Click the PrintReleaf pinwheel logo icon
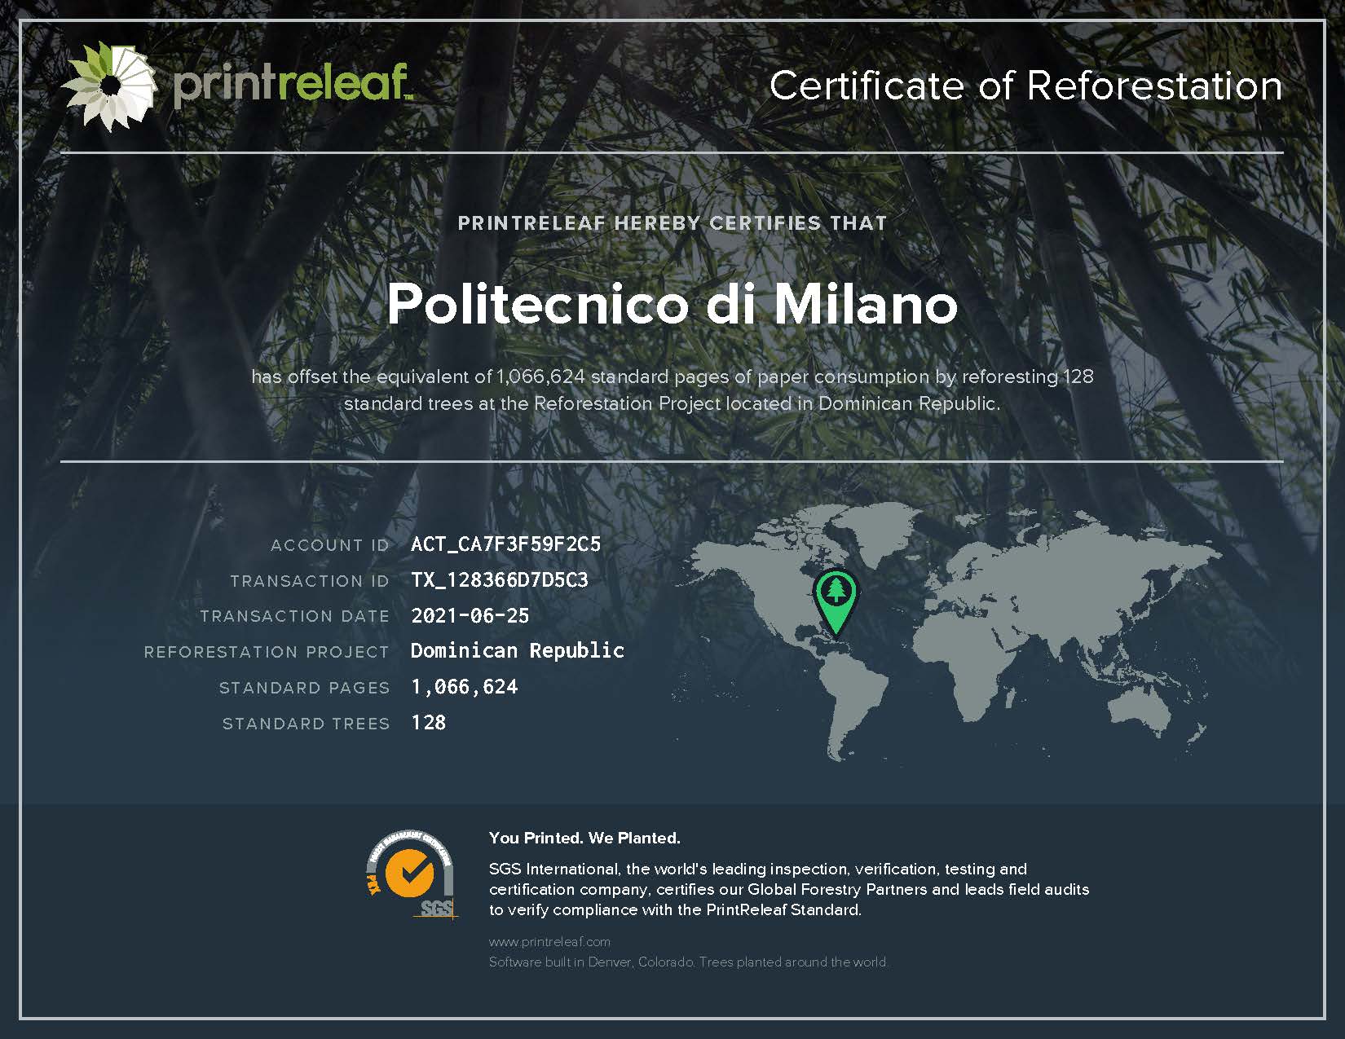Screen dimensions: 1345x1039 click(109, 86)
